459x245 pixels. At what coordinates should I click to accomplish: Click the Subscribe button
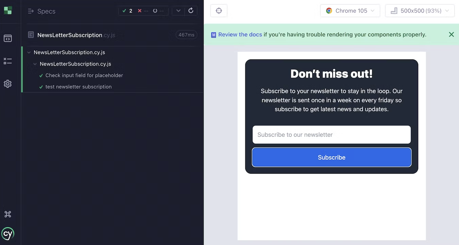tap(331, 157)
